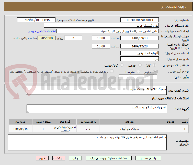Click the province field آذربایجان شرقی
Viewport: 193px width, 165px height.
click(x=140, y=53)
